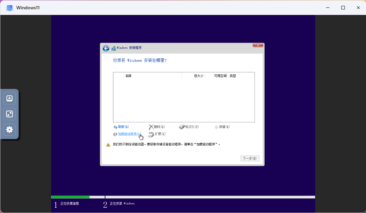
Task: Click the 名称 column header
Action: [x=153, y=76]
